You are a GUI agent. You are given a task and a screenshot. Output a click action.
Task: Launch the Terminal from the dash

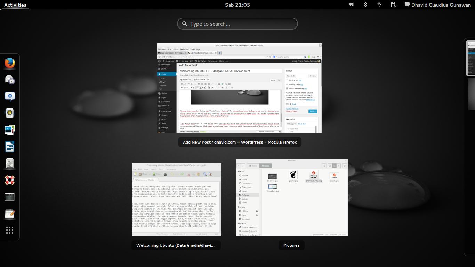point(10,196)
